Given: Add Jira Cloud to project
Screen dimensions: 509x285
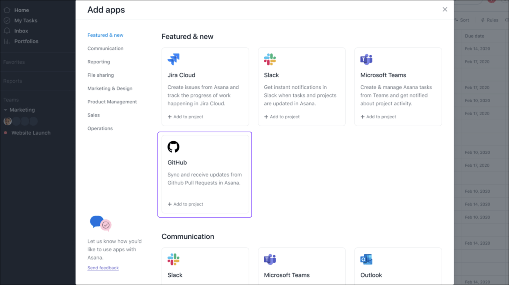Looking at the screenshot, I should pos(186,117).
